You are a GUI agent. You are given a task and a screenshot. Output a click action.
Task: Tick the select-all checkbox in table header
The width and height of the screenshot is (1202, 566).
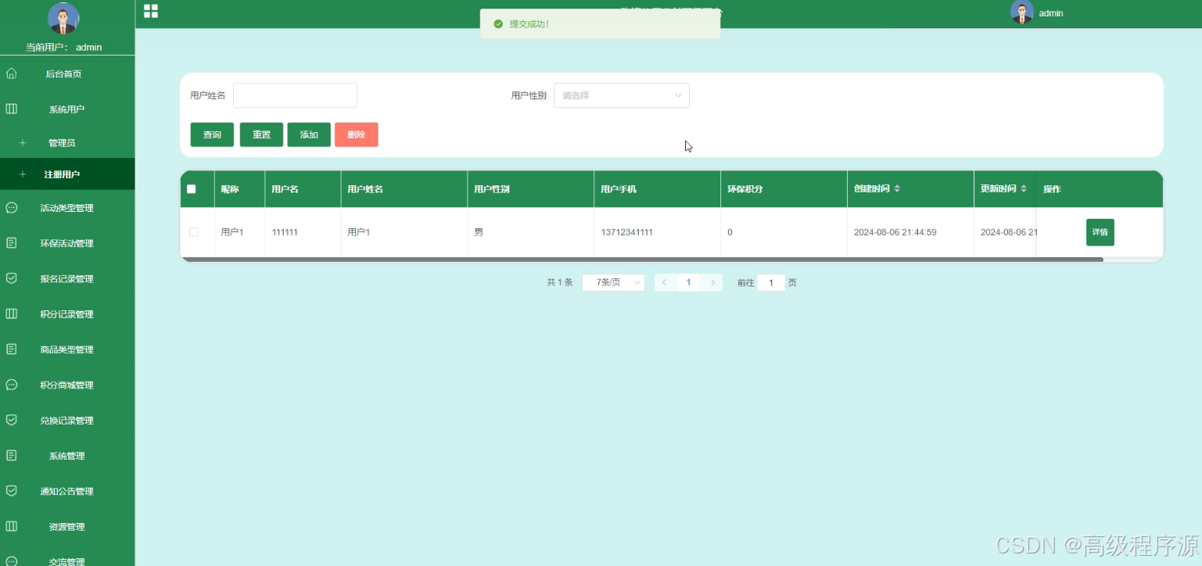pos(192,189)
